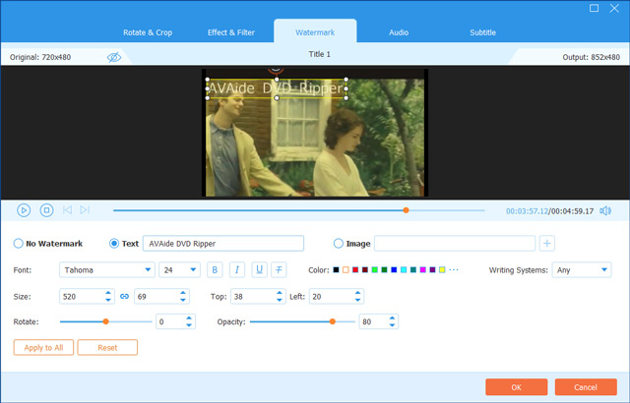
Task: Stop the video preview
Action: point(46,210)
